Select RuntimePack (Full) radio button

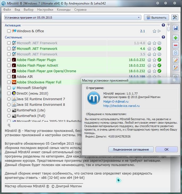pyautogui.click(x=9, y=116)
